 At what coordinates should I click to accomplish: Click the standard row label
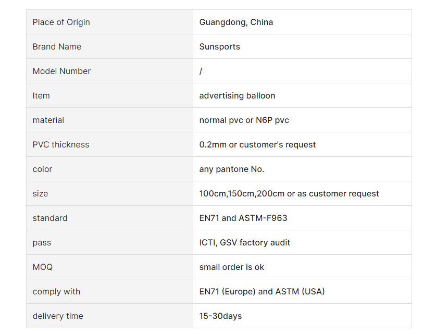coord(50,218)
